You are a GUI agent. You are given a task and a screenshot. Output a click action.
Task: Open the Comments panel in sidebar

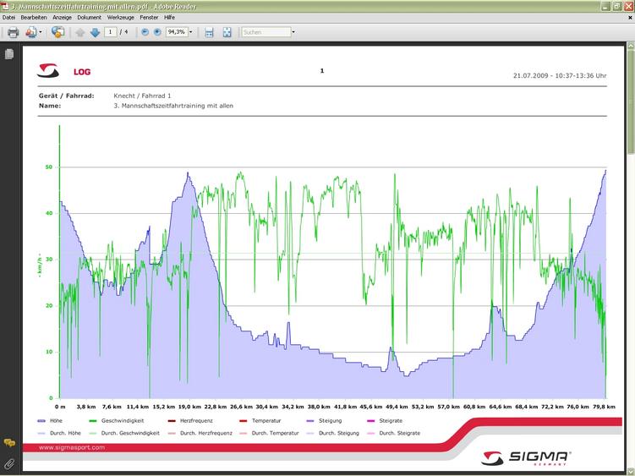(9, 443)
